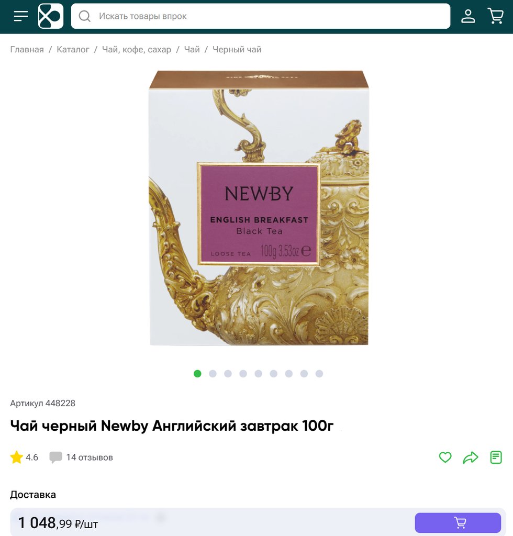Open the shopping cart in header
This screenshot has width=513, height=536.
[496, 16]
